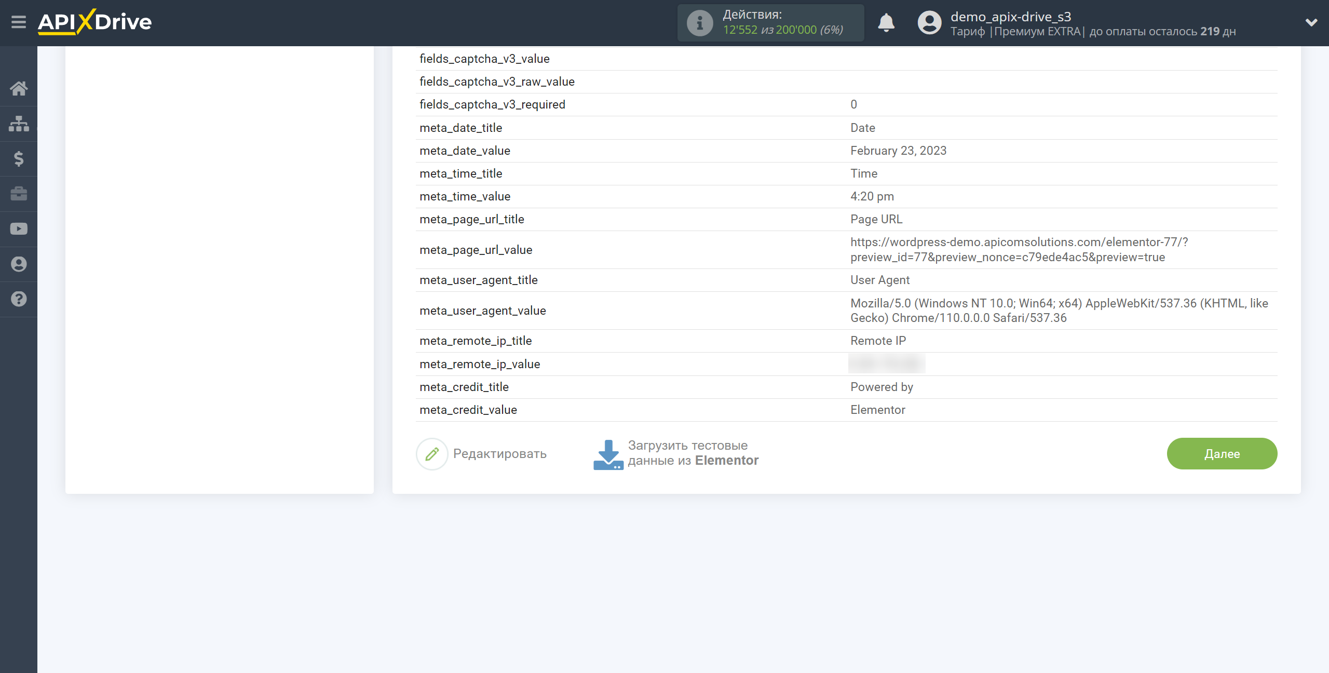Click the 0 value of captcha required

[x=853, y=104]
